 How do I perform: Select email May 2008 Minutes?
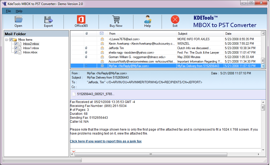click(189, 57)
